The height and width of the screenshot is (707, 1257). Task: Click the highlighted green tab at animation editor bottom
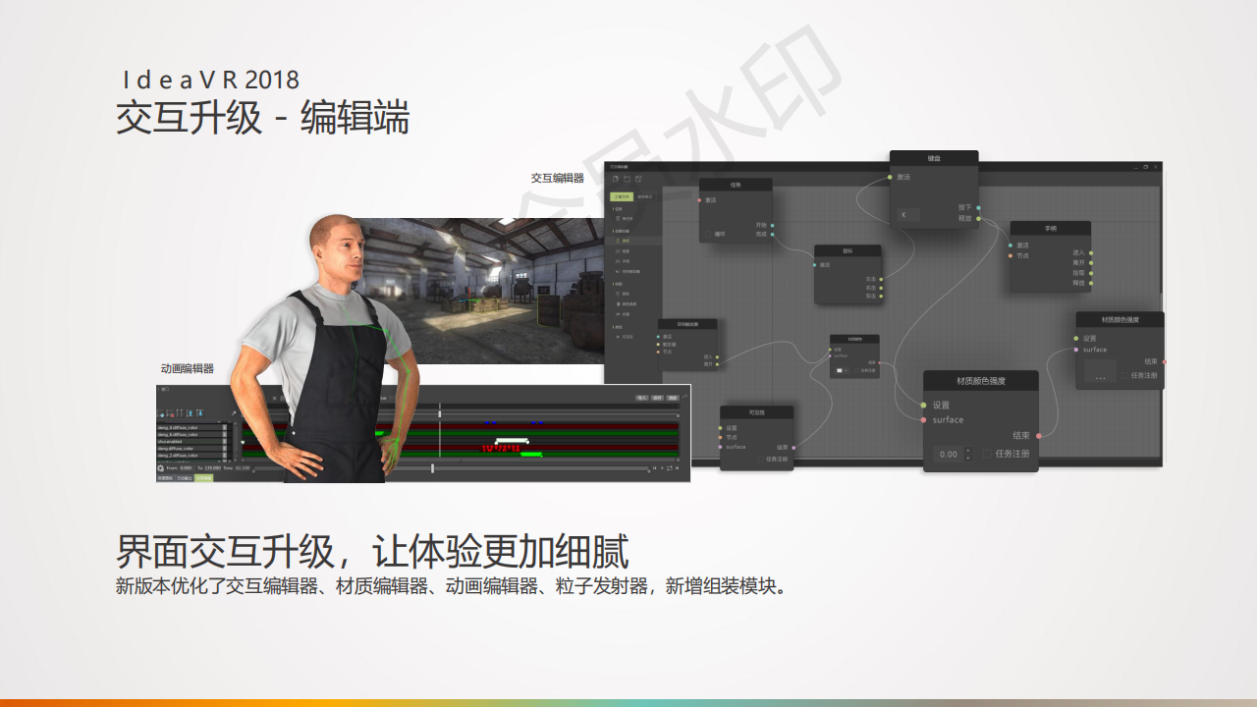(x=204, y=478)
